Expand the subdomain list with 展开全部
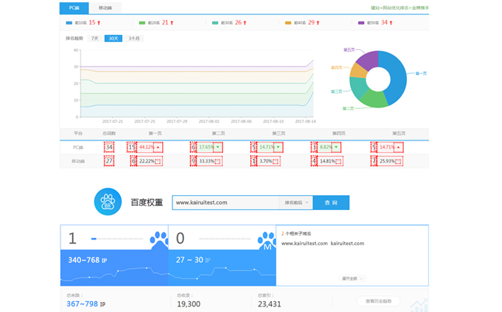 pyautogui.click(x=352, y=278)
